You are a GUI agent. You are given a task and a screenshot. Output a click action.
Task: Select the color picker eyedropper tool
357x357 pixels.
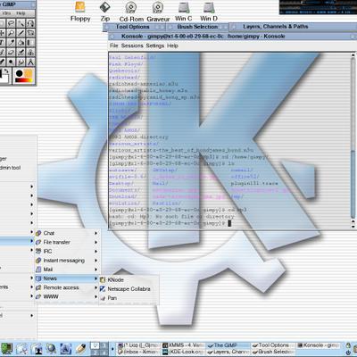[11, 43]
